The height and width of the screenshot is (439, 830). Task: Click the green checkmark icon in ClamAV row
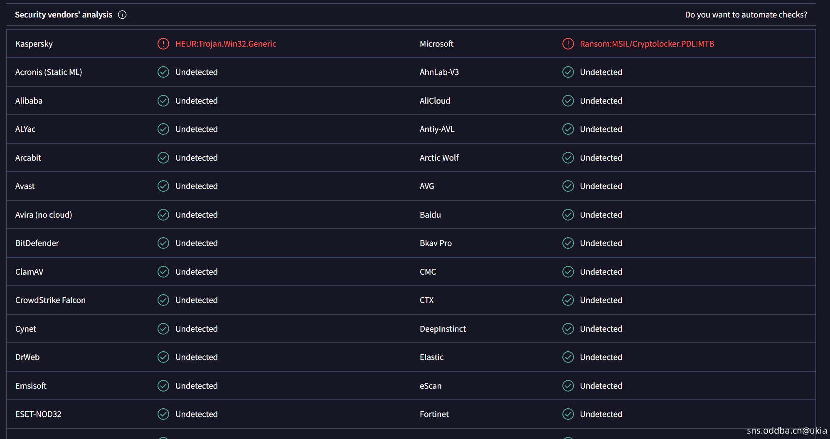[x=163, y=272]
